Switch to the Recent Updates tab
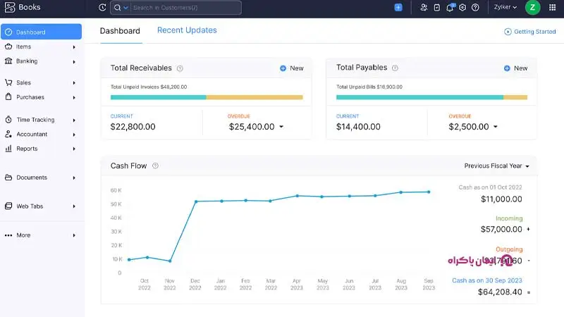 tap(187, 30)
